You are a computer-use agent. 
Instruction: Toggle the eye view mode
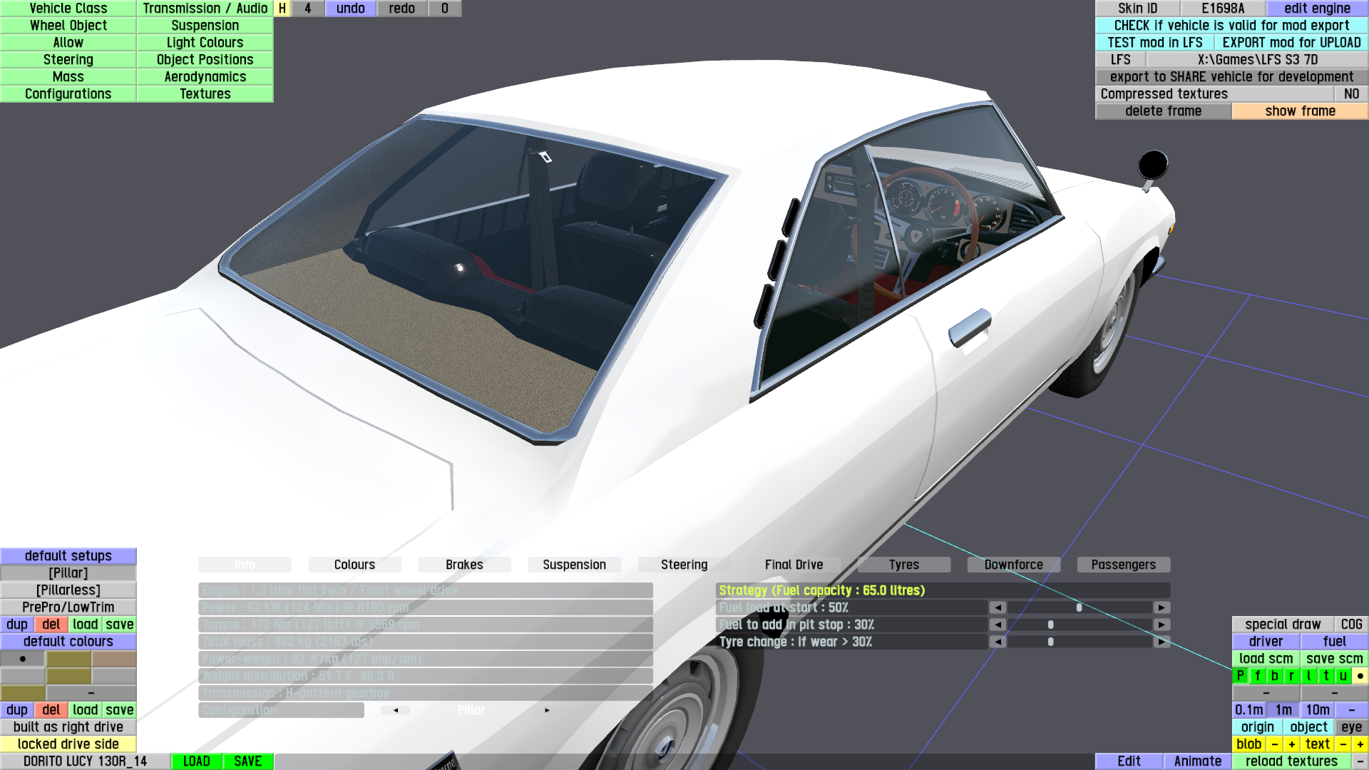pos(1350,727)
